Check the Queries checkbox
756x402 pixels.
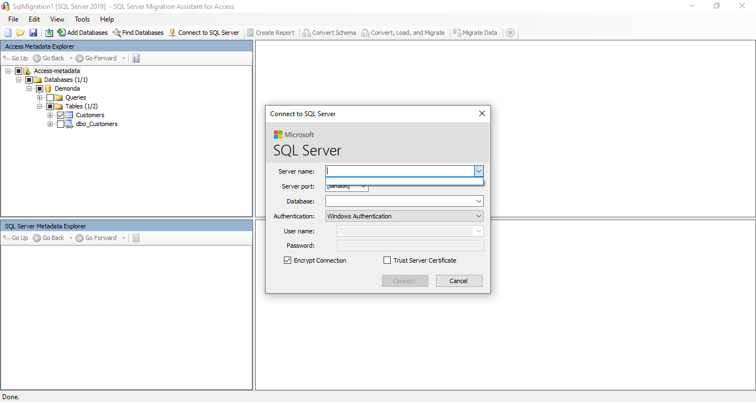(x=50, y=97)
